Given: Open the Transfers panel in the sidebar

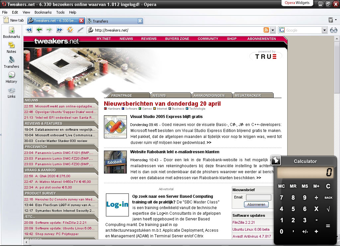Looking at the screenshot, I should (12, 62).
